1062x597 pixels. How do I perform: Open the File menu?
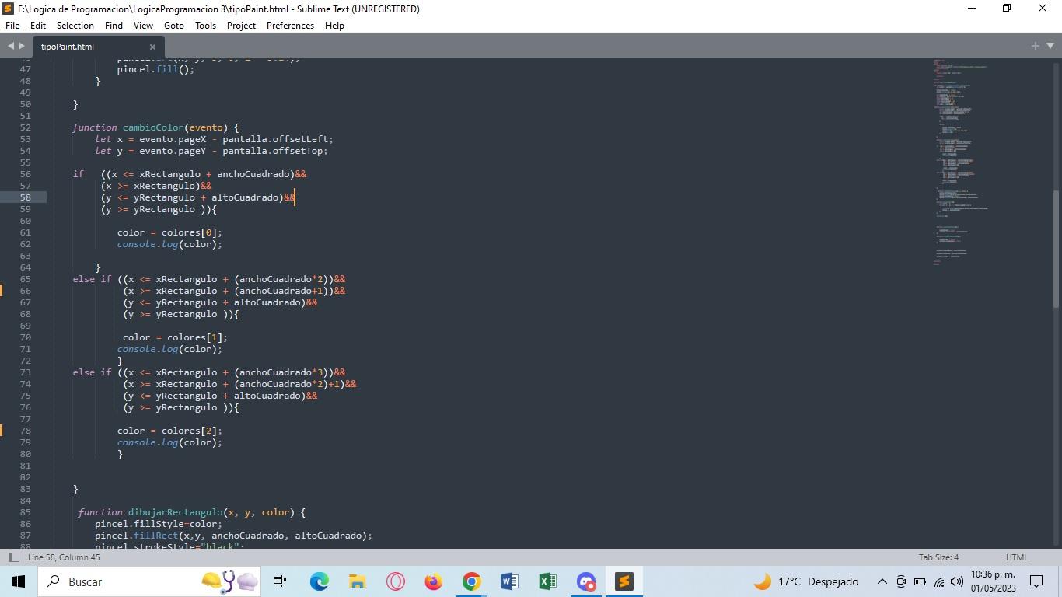tap(12, 26)
